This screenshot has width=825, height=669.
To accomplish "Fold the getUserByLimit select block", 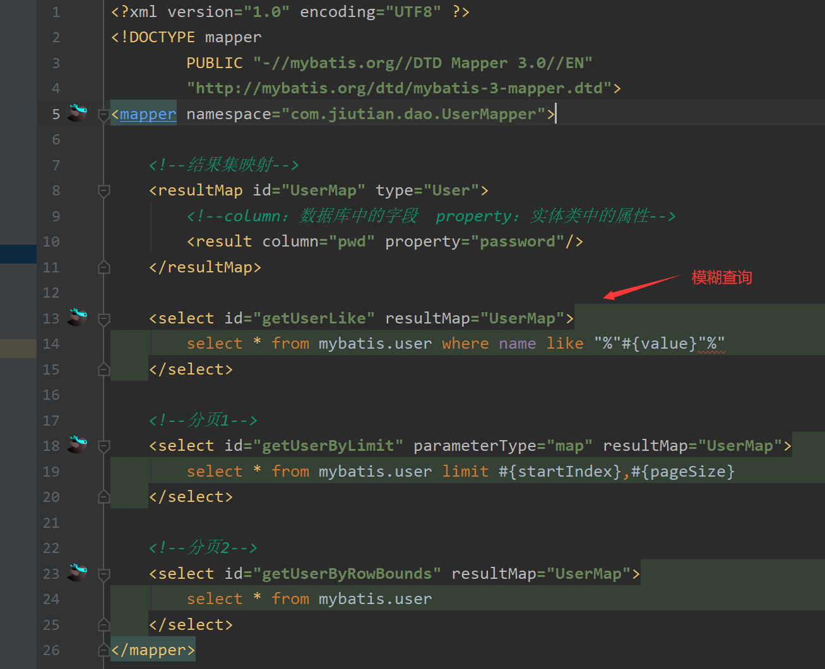I will click(x=104, y=446).
